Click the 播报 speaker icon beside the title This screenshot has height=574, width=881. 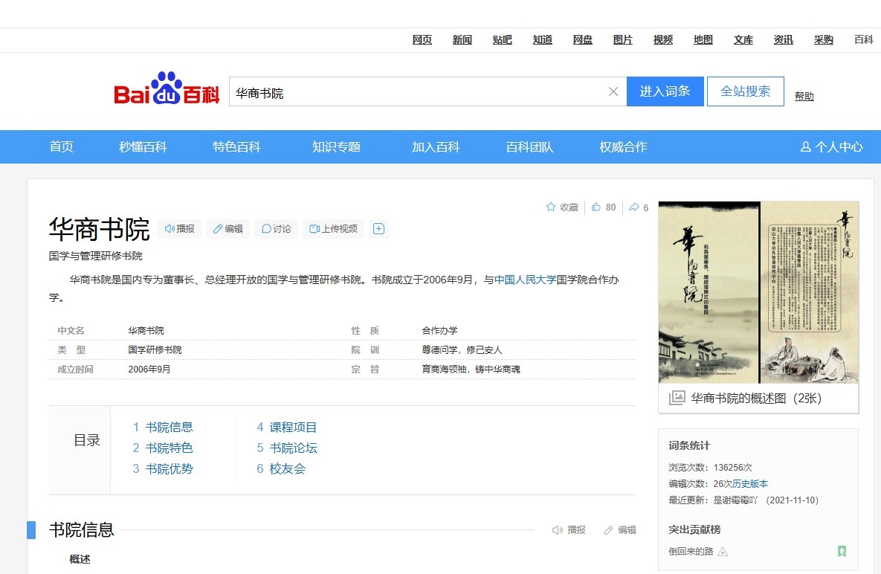[179, 229]
